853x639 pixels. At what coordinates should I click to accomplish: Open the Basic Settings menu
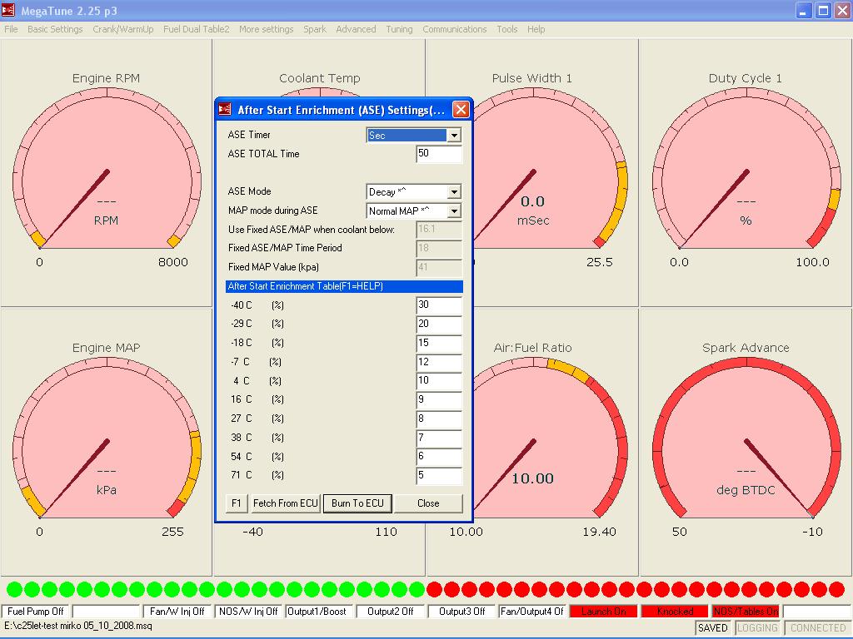(x=55, y=29)
